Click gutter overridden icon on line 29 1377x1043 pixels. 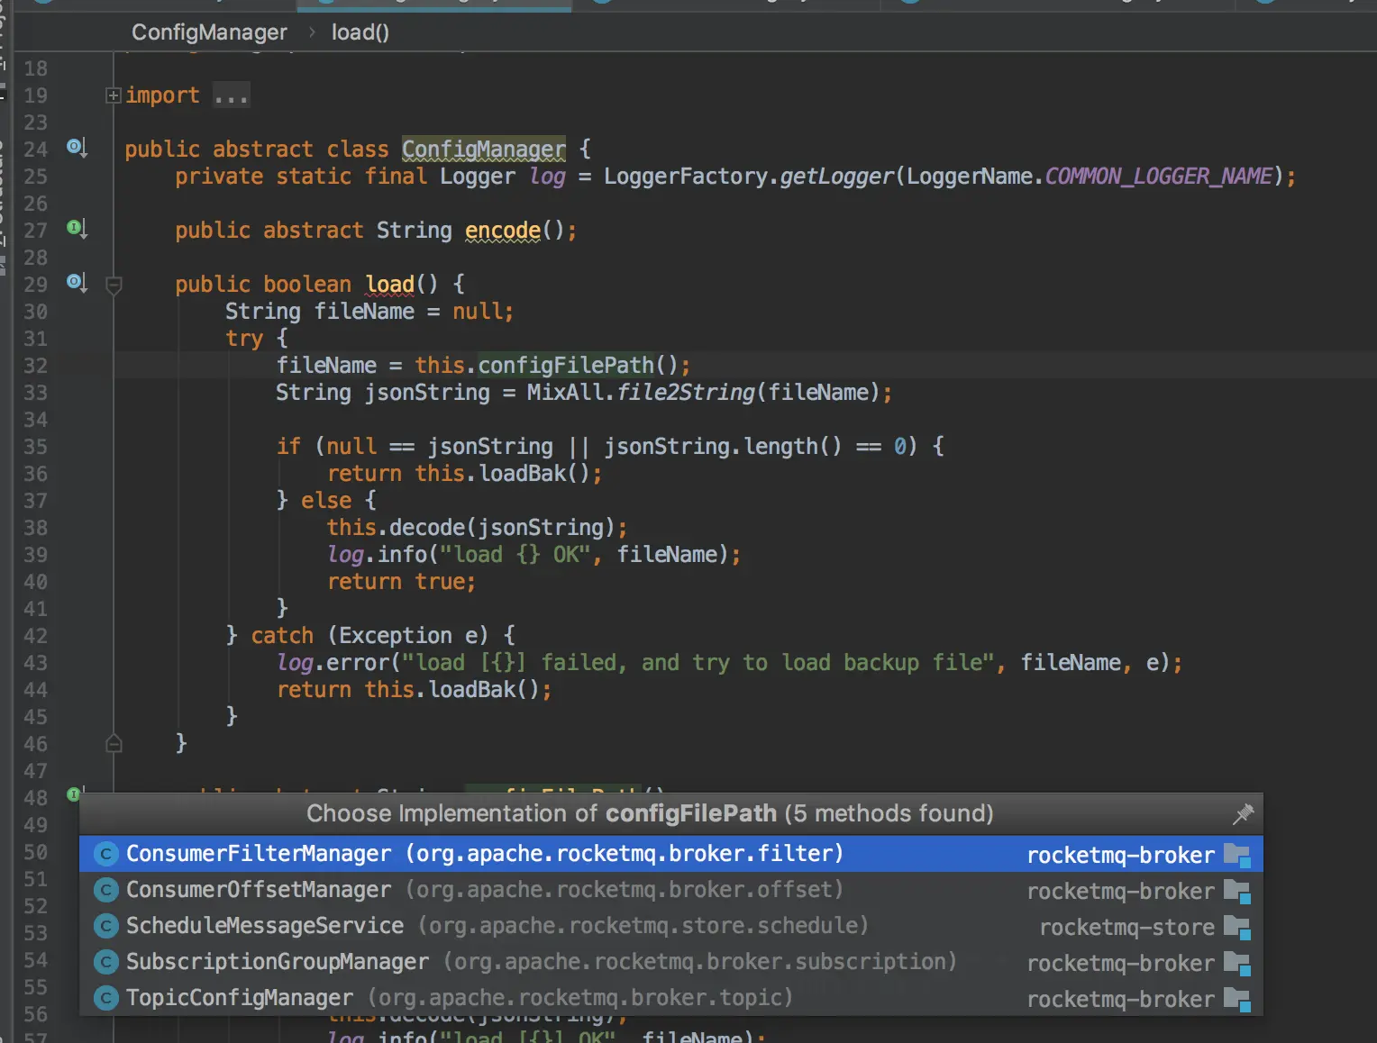pyautogui.click(x=78, y=282)
